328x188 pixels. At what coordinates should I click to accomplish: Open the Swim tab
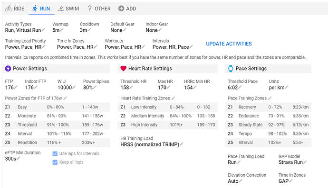pyautogui.click(x=68, y=9)
